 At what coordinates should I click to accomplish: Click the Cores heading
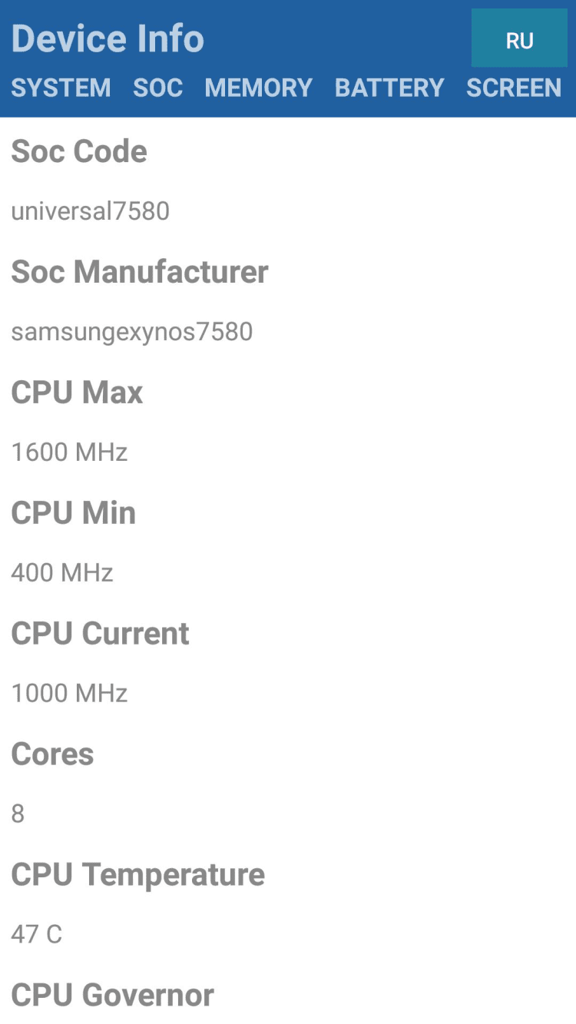[x=52, y=754]
